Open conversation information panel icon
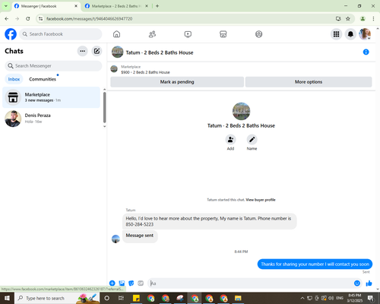This screenshot has height=304, width=380. pyautogui.click(x=366, y=52)
